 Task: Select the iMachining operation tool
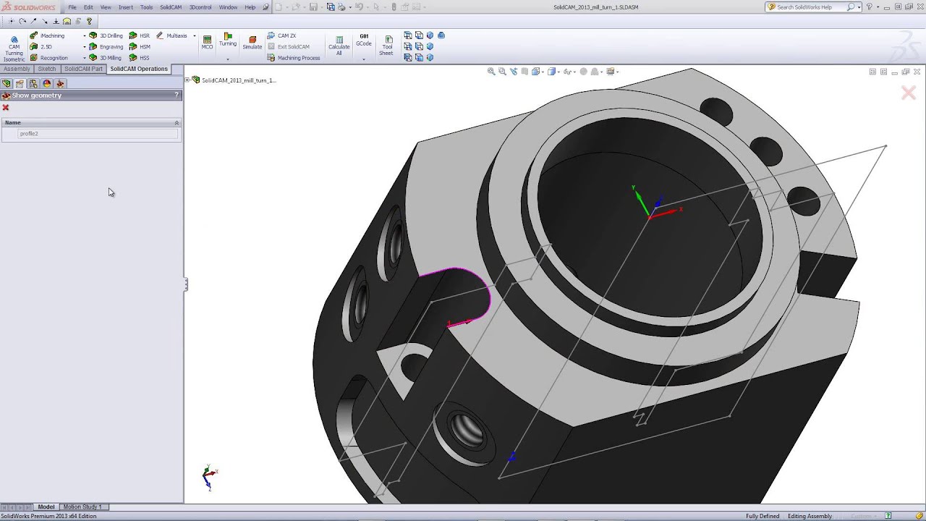48,35
